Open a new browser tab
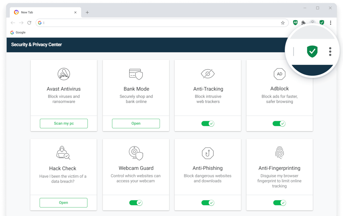The height and width of the screenshot is (216, 343). coord(87,12)
